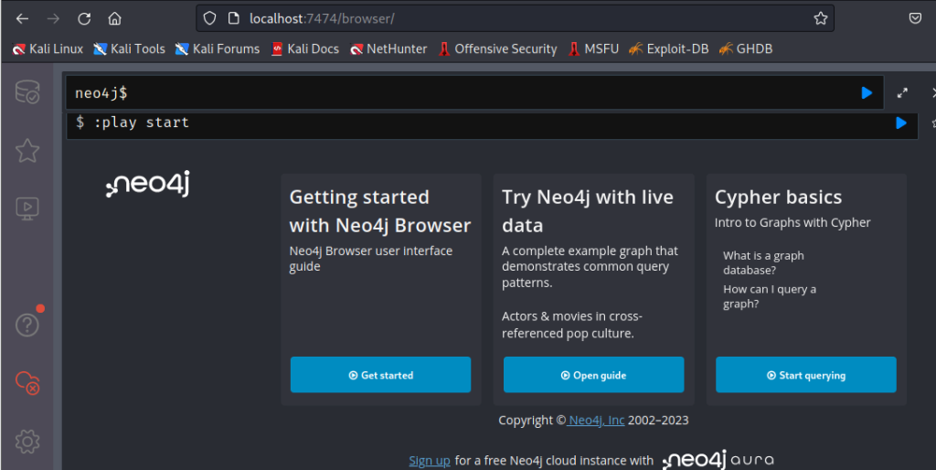The width and height of the screenshot is (936, 470).
Task: Open the project guides play icon
Action: click(x=27, y=208)
